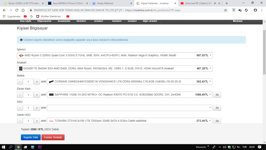The height and width of the screenshot is (150, 266).
Task: Increase Ekran Kartı quantity with plus
Action: 37,95
